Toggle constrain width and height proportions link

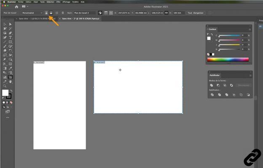pos(166,13)
